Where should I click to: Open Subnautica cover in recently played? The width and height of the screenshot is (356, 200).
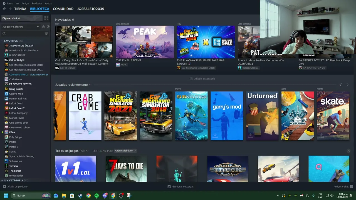(x=191, y=116)
